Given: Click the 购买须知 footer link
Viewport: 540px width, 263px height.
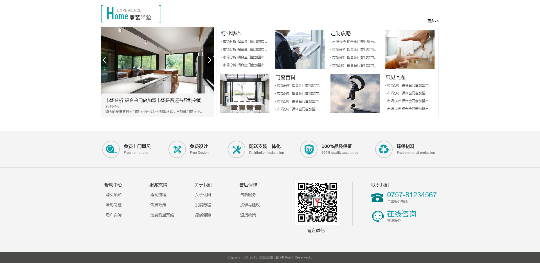Looking at the screenshot, I should click(x=114, y=195).
